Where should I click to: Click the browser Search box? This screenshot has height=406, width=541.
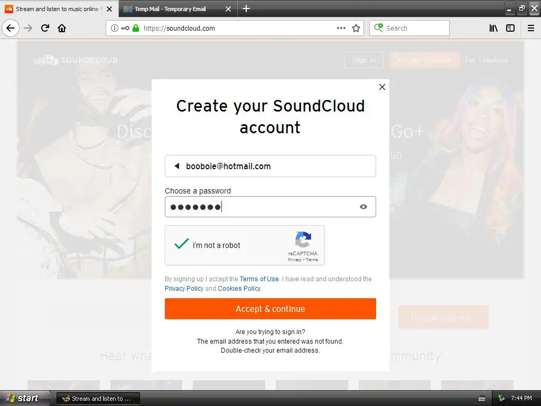pyautogui.click(x=409, y=29)
